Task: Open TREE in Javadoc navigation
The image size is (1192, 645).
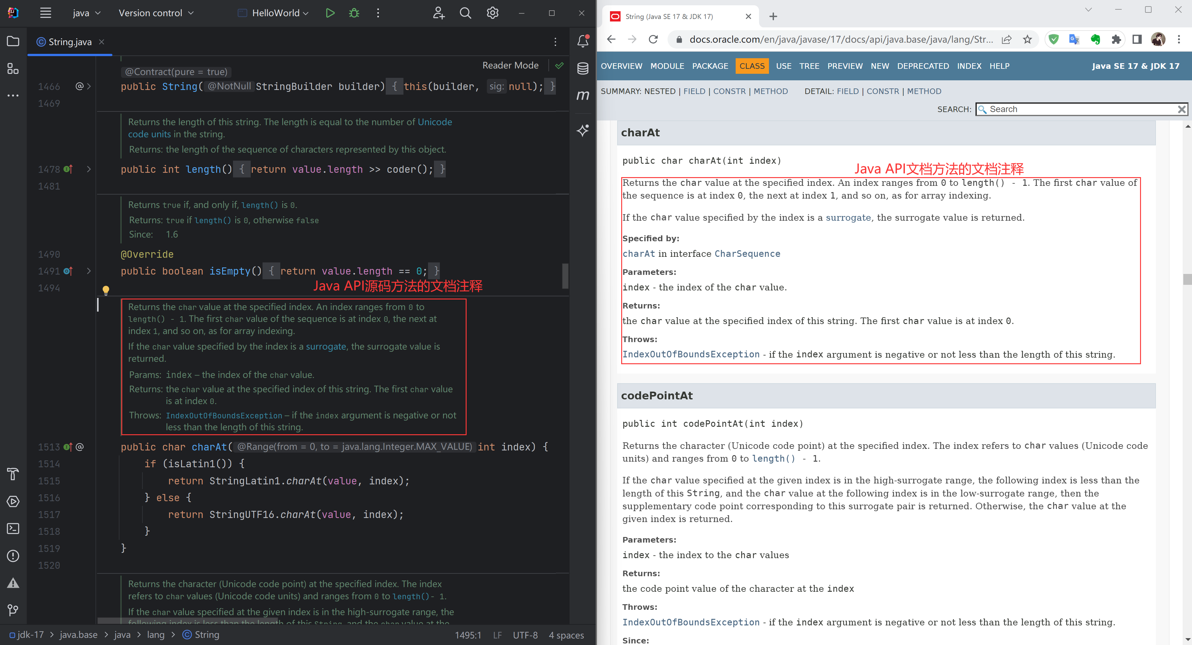Action: 809,66
